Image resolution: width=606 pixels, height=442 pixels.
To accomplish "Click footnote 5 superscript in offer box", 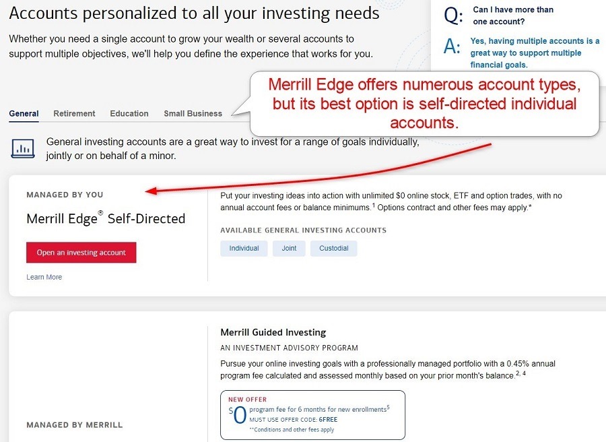I will click(388, 408).
